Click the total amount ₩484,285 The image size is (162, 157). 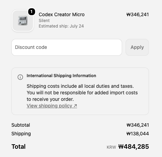coord(133,147)
